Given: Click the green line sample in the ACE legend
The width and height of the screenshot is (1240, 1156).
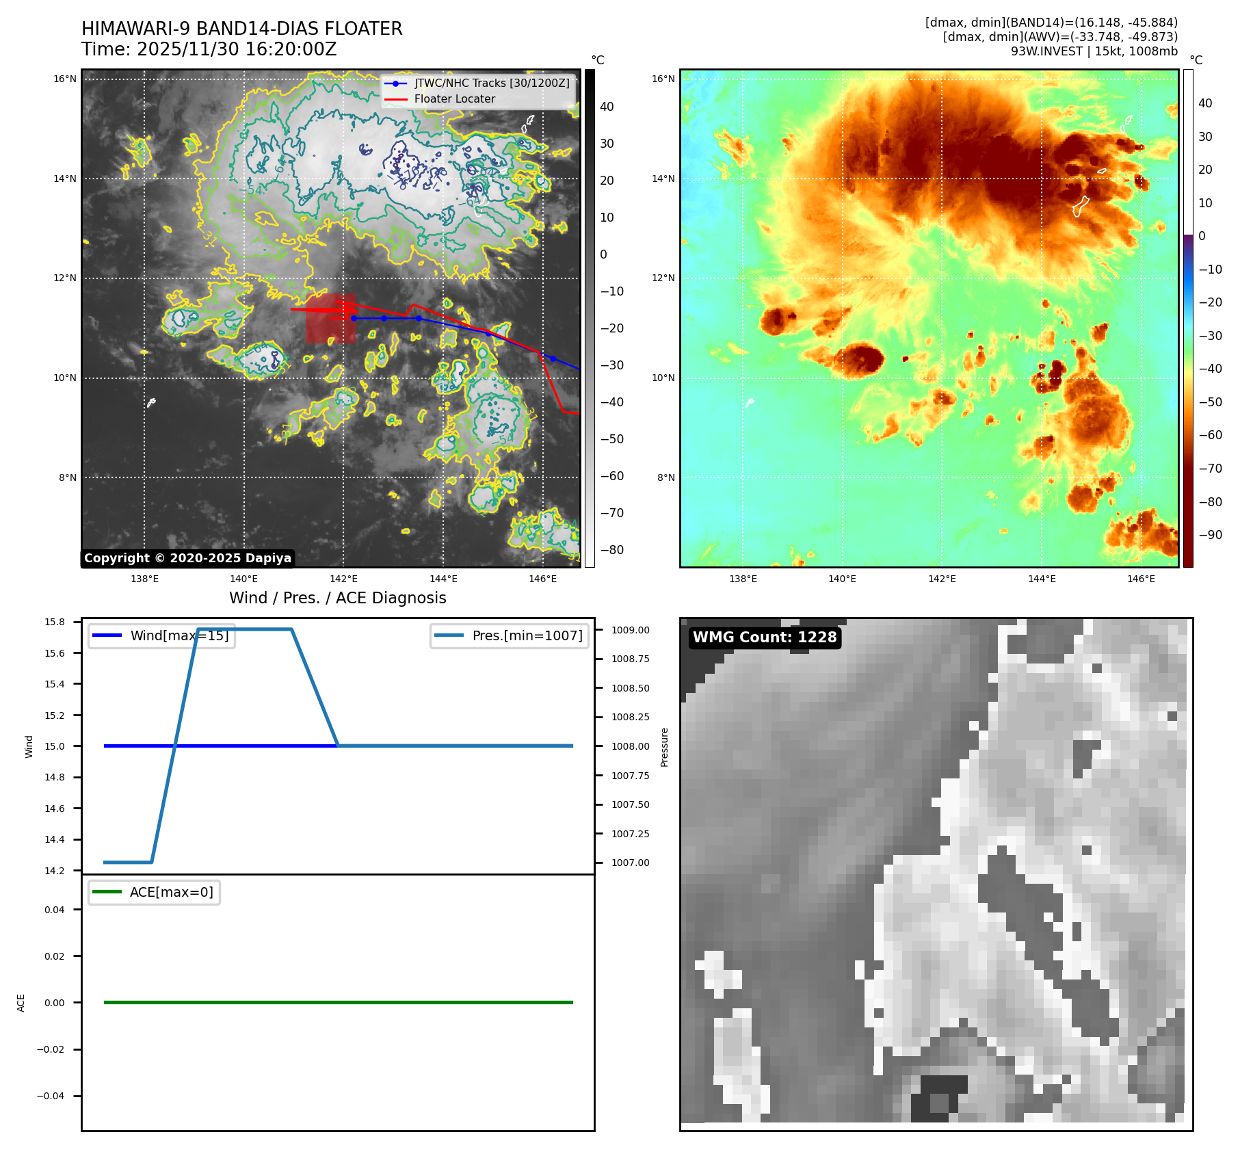Looking at the screenshot, I should pyautogui.click(x=107, y=892).
